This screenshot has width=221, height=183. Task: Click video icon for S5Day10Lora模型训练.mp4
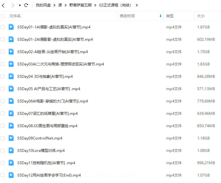point(11,150)
